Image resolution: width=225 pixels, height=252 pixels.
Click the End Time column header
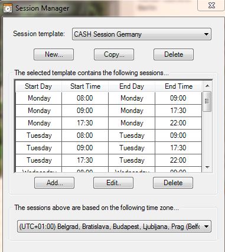point(178,86)
